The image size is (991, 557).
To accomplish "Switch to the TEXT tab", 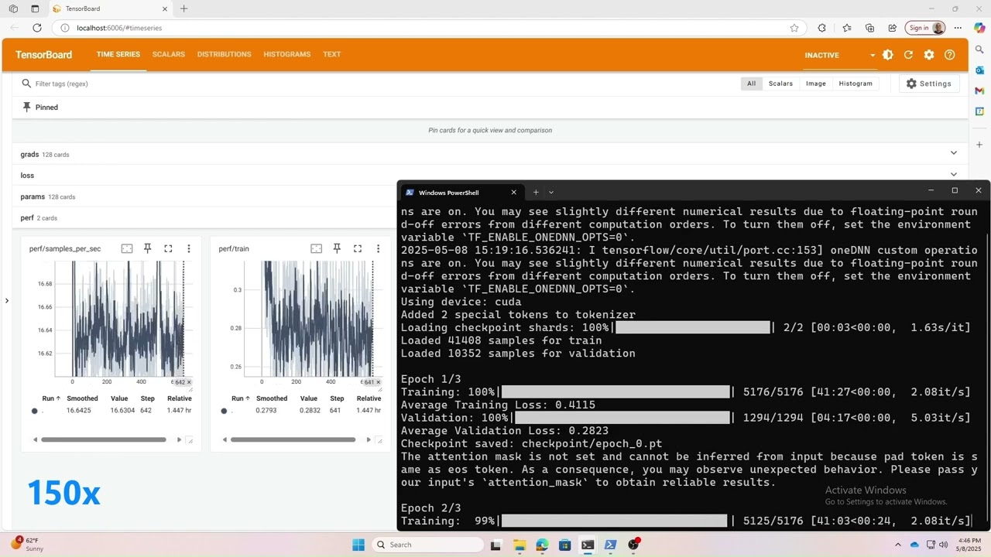I will pyautogui.click(x=331, y=54).
